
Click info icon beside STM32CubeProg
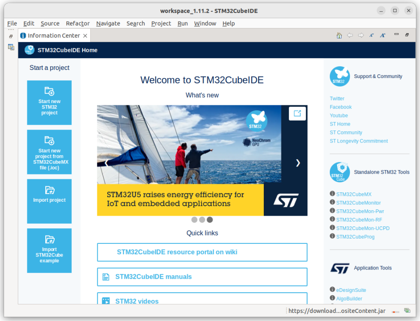point(332,236)
